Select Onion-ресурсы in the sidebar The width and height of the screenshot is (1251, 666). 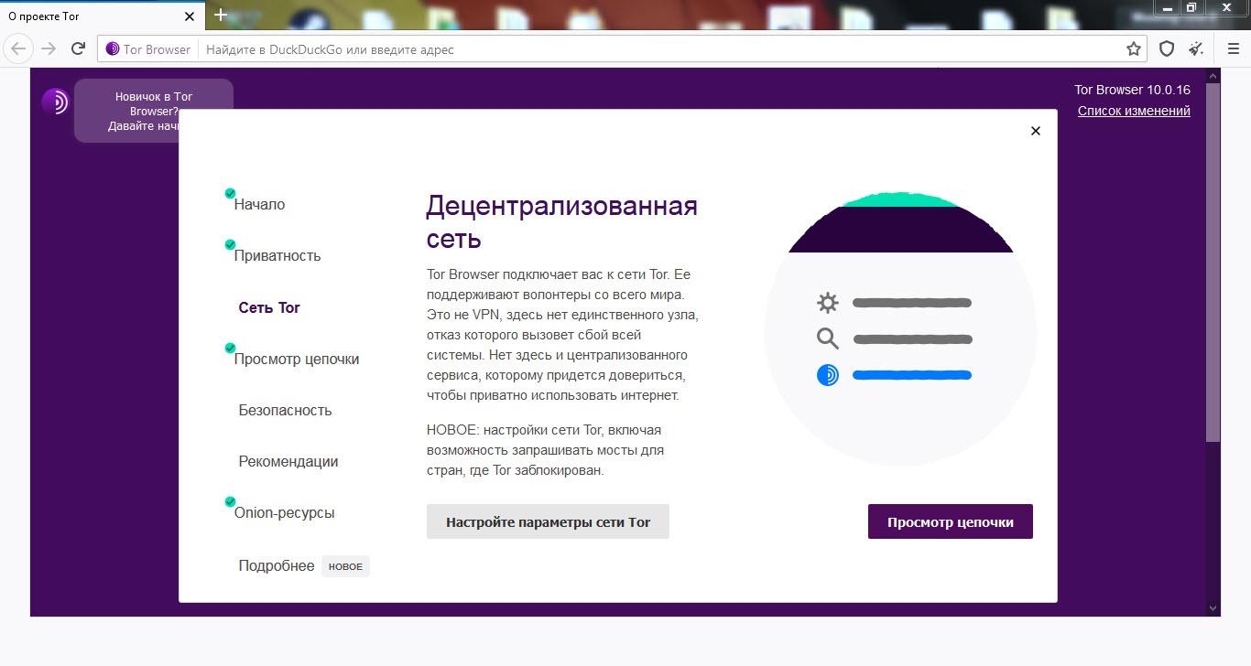pos(285,513)
